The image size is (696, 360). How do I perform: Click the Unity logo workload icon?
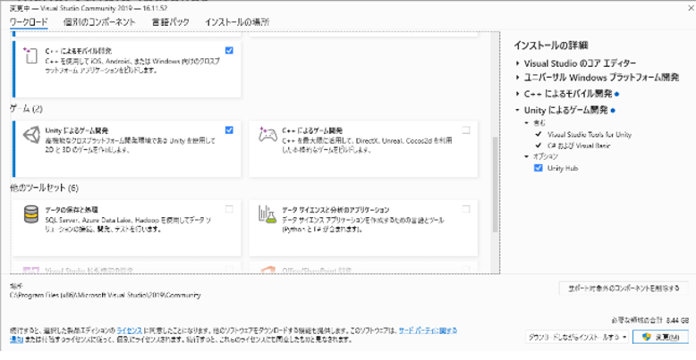tap(31, 136)
